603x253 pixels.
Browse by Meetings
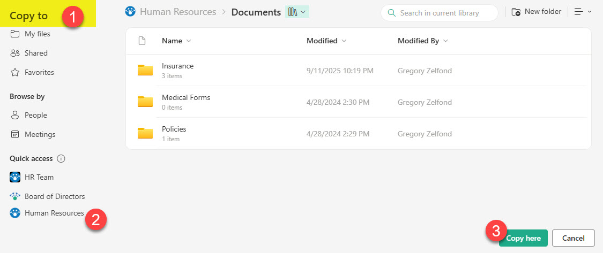[x=40, y=134]
